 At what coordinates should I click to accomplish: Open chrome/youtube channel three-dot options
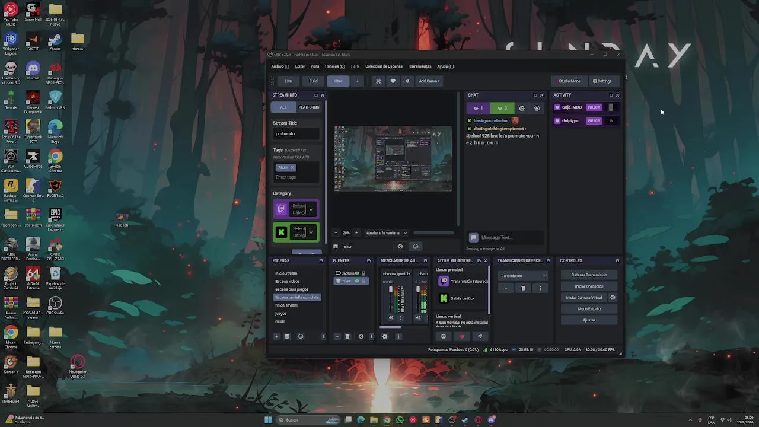pos(400,318)
